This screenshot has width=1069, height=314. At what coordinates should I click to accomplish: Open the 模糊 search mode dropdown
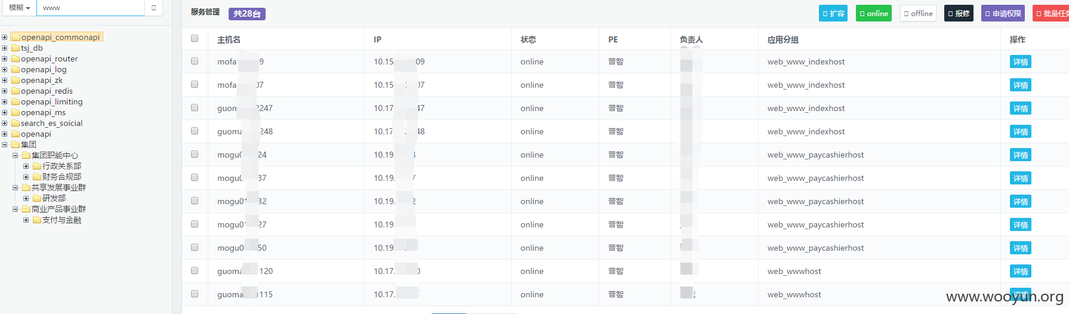[x=19, y=8]
